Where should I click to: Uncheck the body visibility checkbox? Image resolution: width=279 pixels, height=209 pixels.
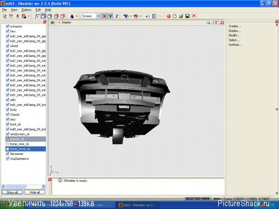point(7,109)
